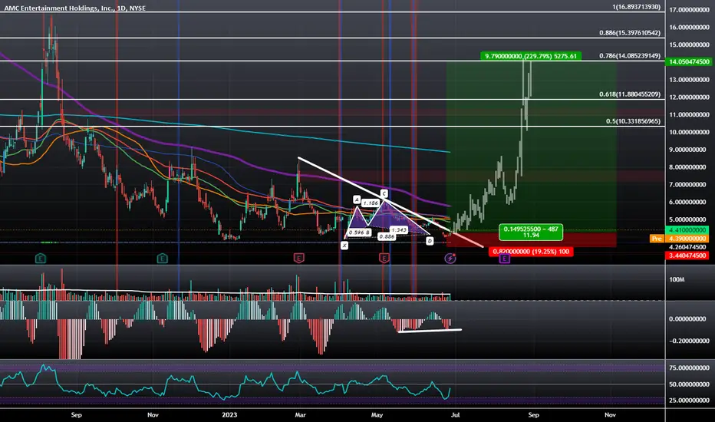Open the red earnings marker near May

(384, 259)
